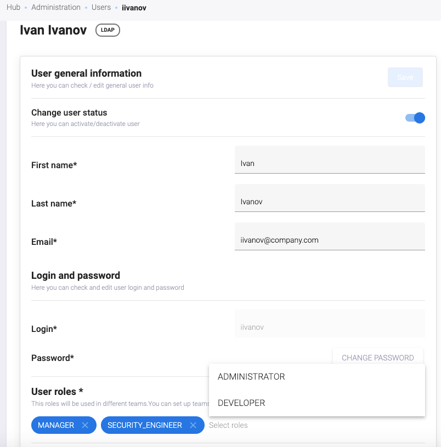Click the First name input field
The height and width of the screenshot is (447, 441).
[x=329, y=163]
